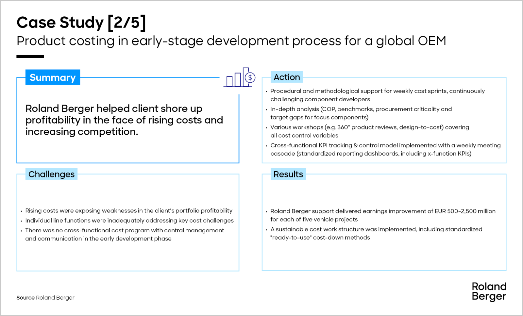Select the dollar coin icon

pyautogui.click(x=250, y=77)
